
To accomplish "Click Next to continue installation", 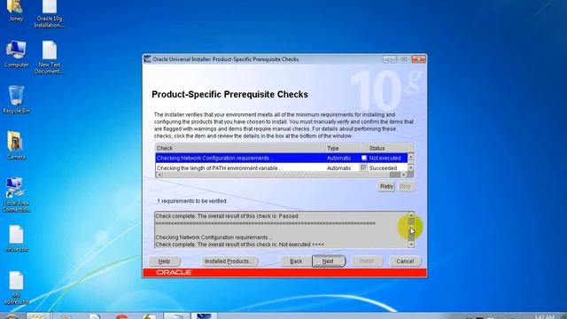I will 329,261.
